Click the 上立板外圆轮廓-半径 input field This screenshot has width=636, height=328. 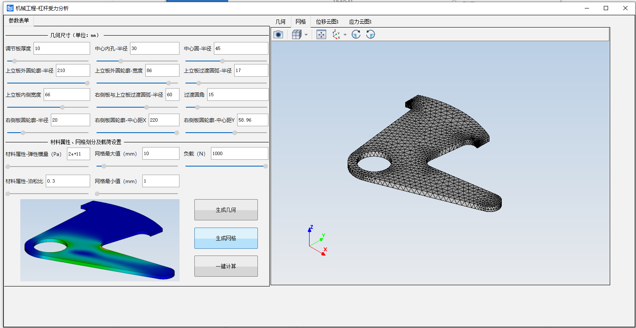coord(73,70)
